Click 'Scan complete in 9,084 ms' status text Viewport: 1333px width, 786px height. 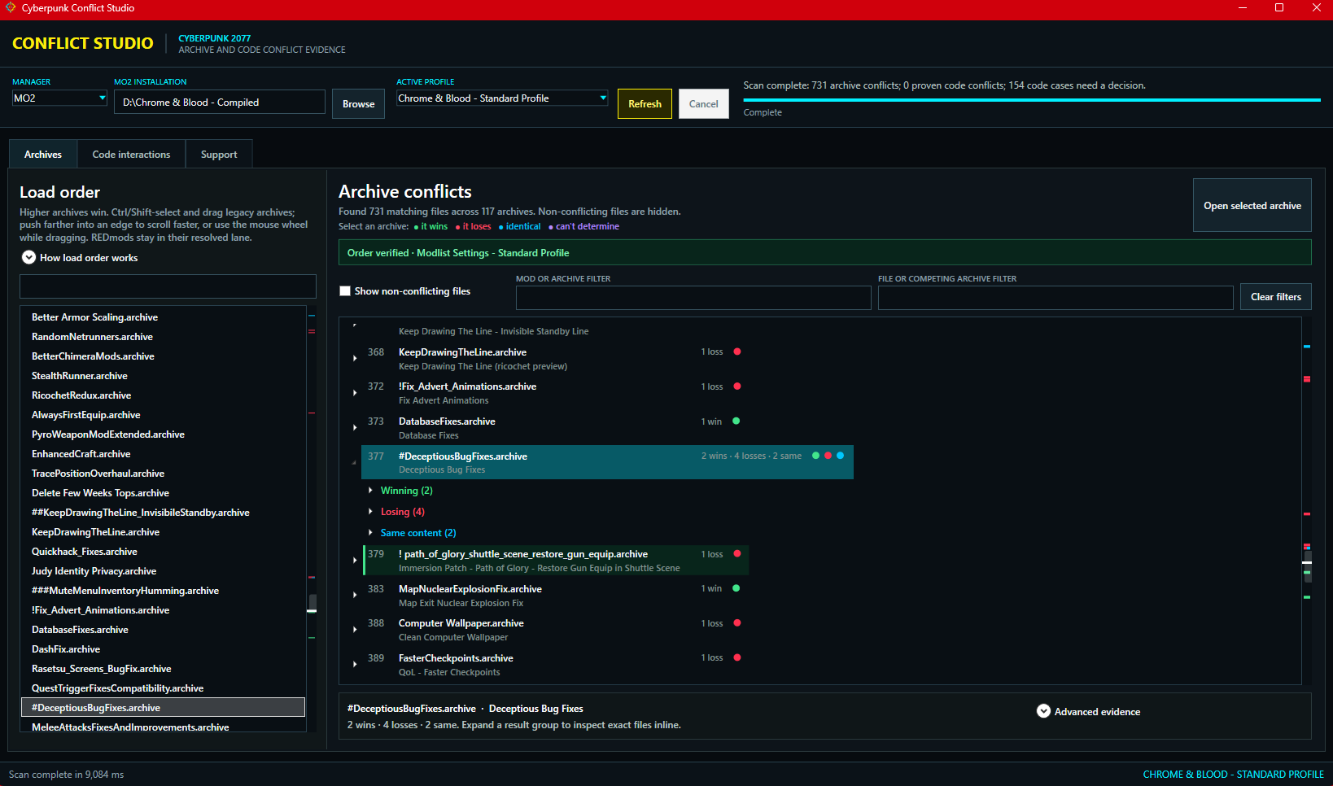[67, 775]
